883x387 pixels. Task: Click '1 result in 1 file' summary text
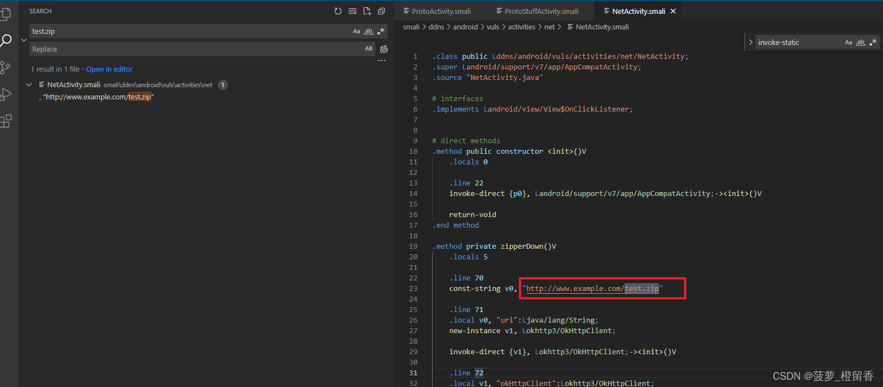coord(55,69)
